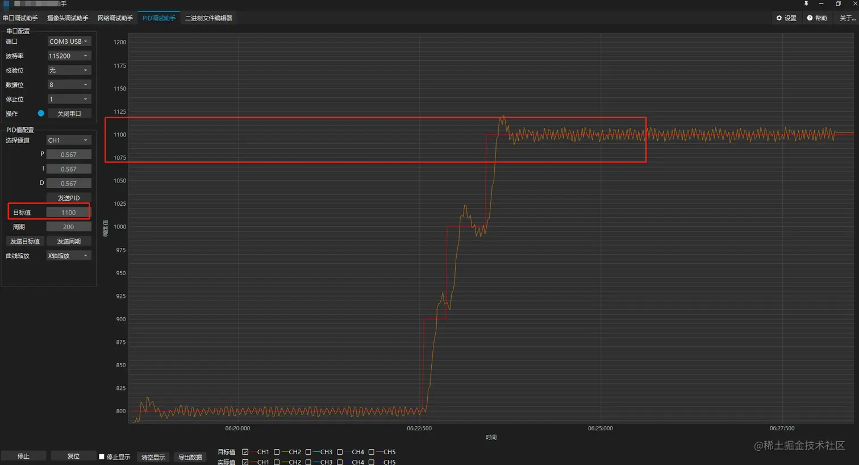
Task: Expand the 校验位 parity dropdown
Action: coord(69,70)
